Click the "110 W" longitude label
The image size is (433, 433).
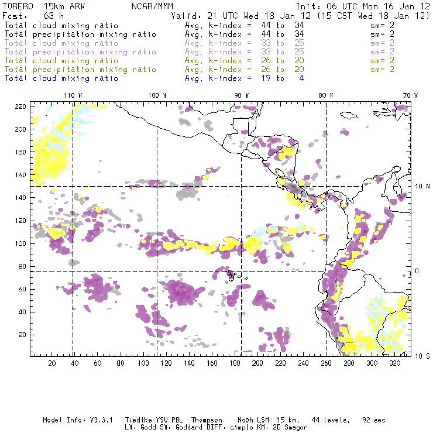[x=73, y=95]
